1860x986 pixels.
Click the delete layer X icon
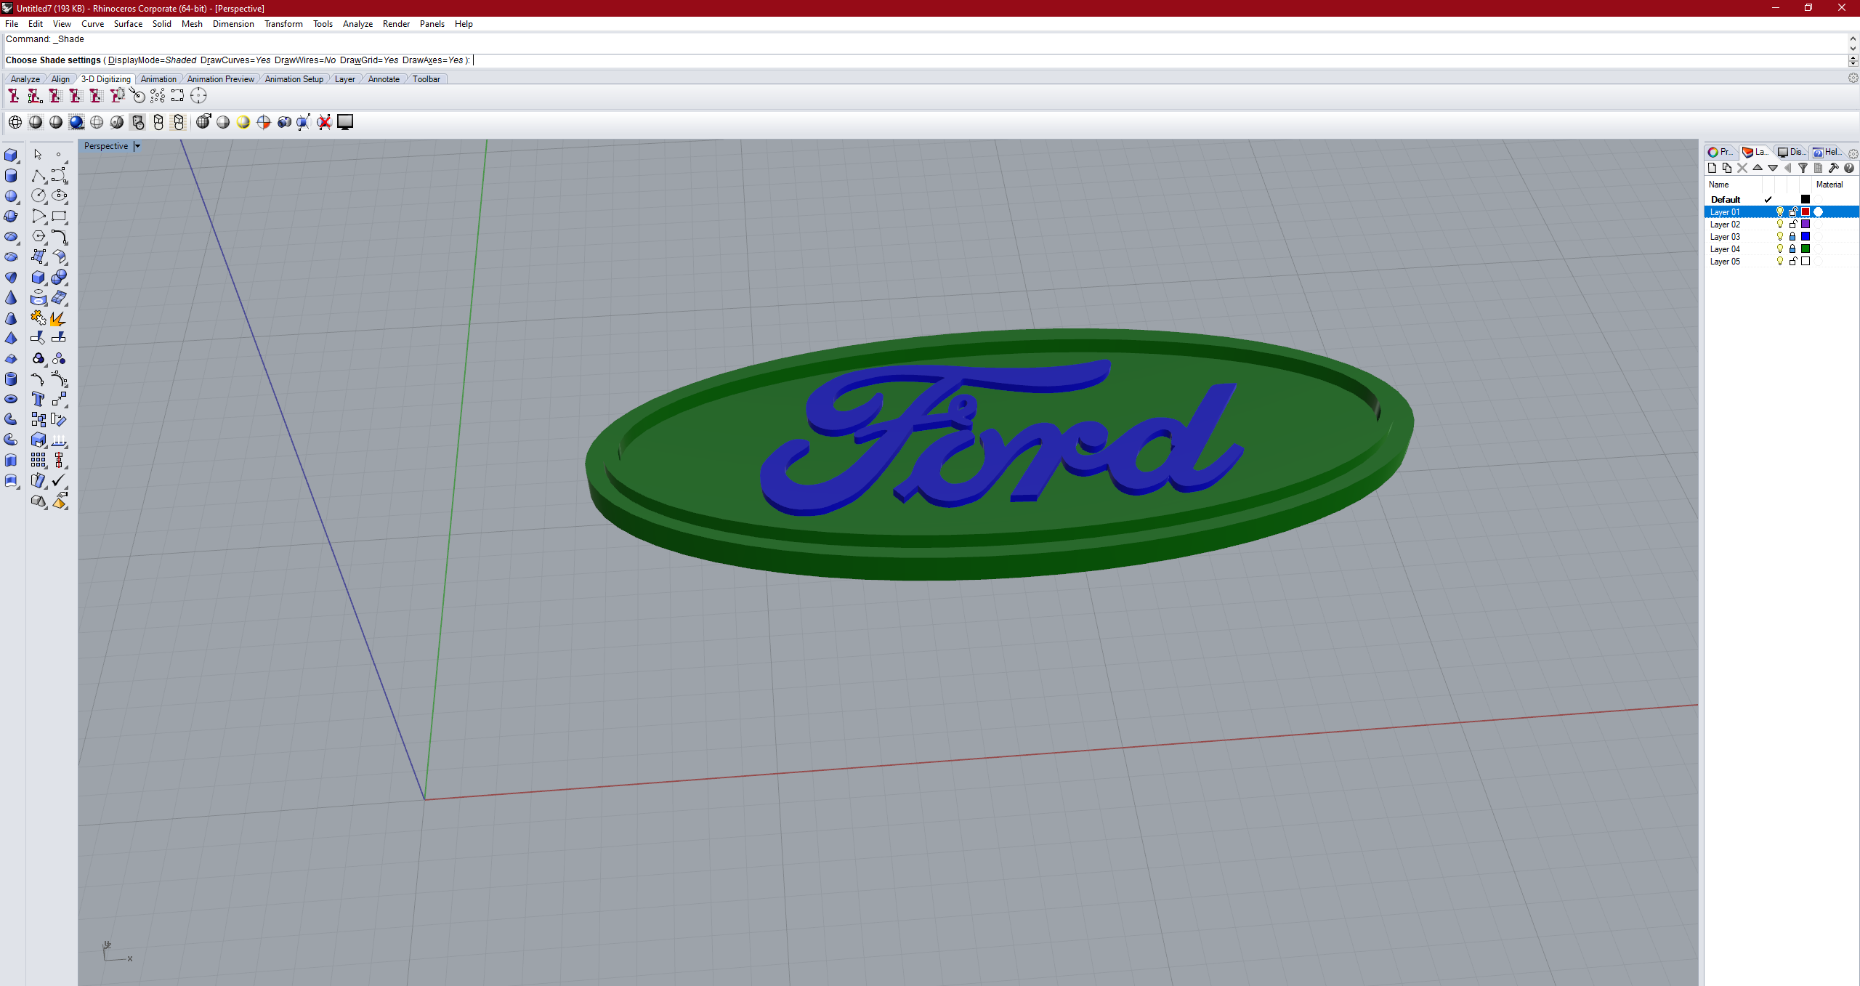point(1742,168)
